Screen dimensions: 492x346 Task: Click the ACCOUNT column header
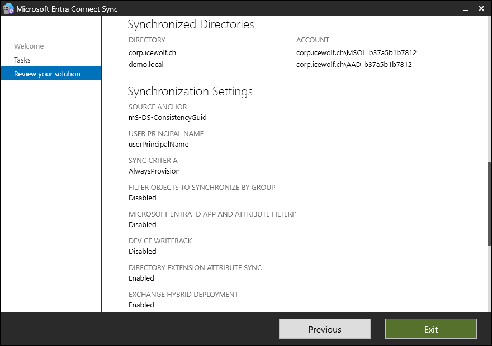click(313, 40)
